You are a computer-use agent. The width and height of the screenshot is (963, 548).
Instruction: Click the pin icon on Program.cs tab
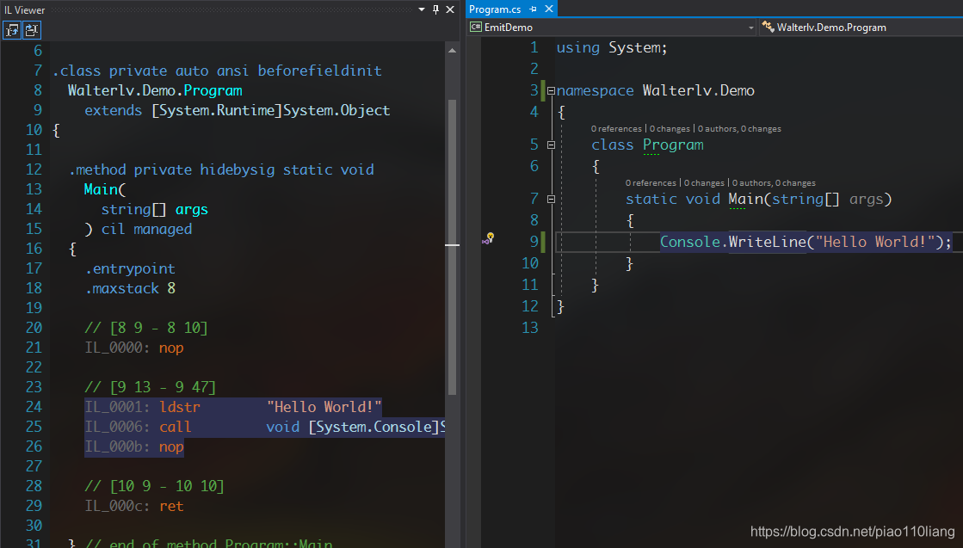pos(533,9)
